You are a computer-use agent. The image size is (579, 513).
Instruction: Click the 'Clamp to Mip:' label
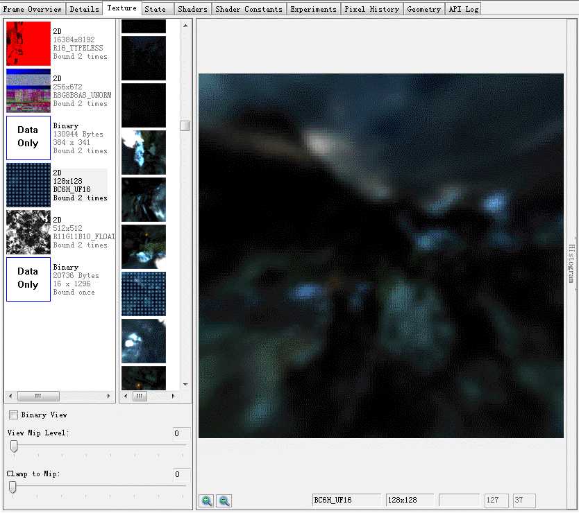pos(33,474)
